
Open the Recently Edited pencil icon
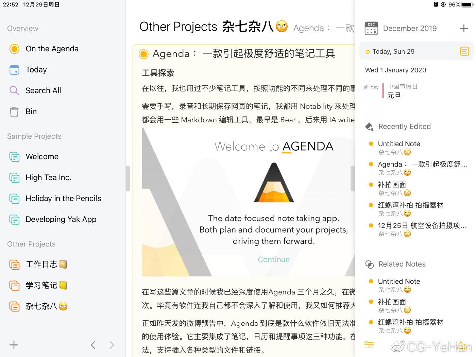tap(370, 126)
